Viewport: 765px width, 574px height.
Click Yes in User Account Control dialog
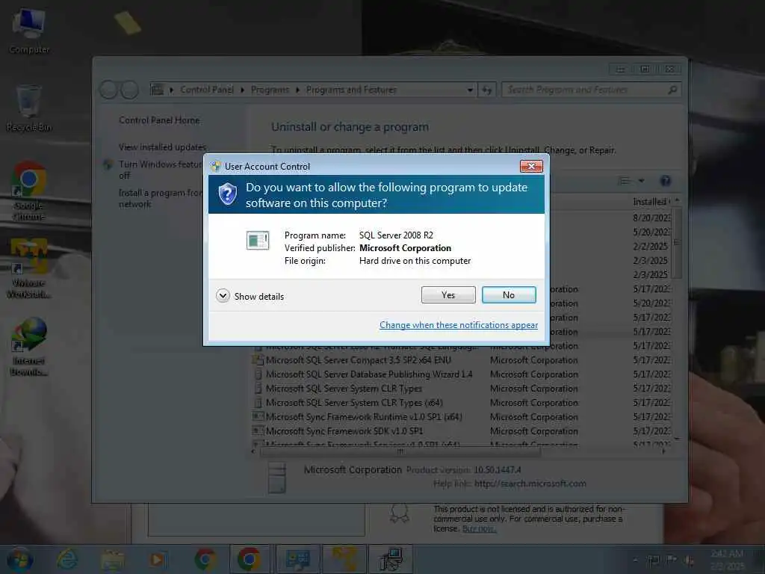click(448, 294)
